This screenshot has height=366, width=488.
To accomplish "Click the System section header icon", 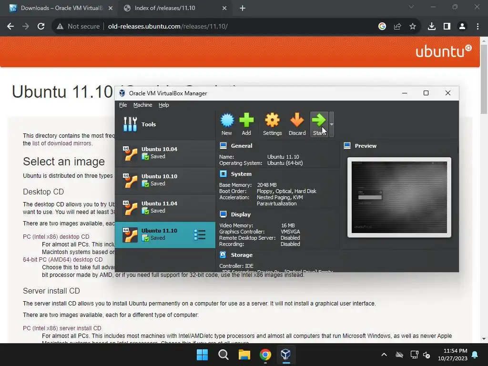I will (x=223, y=173).
